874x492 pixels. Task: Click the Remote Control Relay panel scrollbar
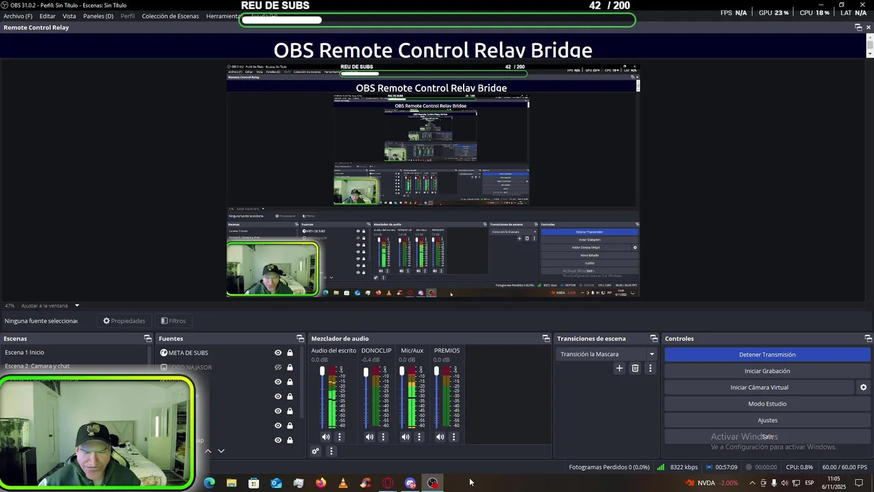(869, 45)
